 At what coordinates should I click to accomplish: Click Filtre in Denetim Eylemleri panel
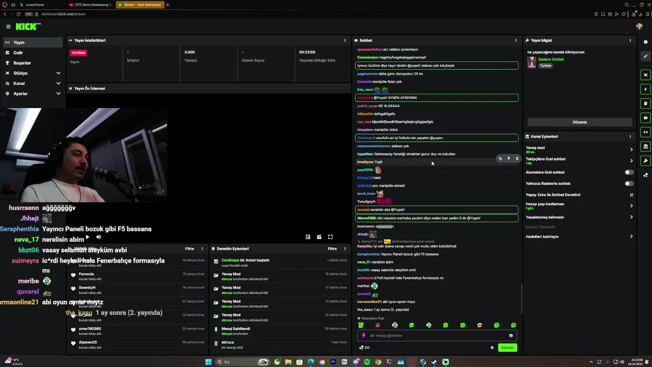(x=332, y=249)
